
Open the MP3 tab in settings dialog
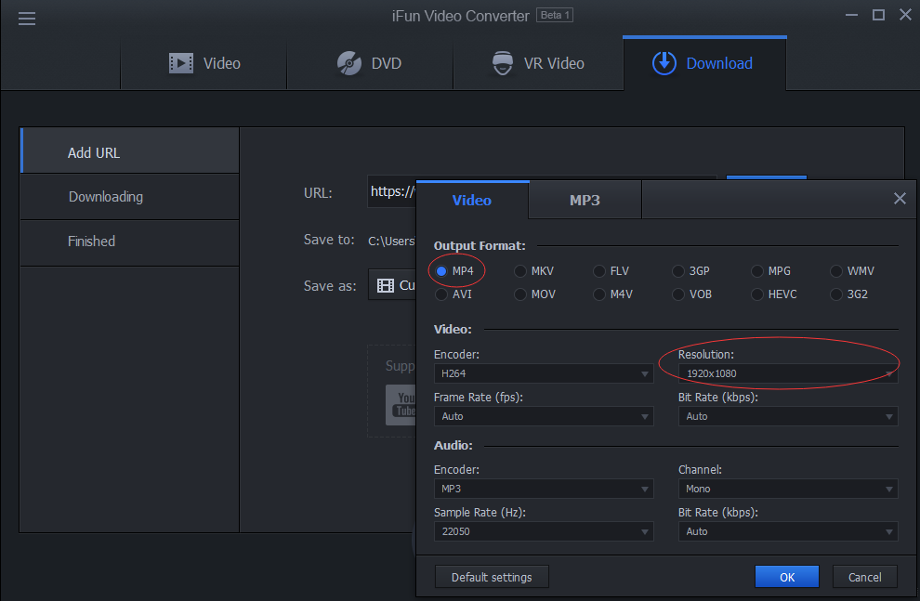coord(585,200)
